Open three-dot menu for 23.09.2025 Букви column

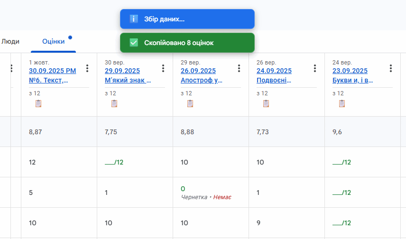click(391, 68)
